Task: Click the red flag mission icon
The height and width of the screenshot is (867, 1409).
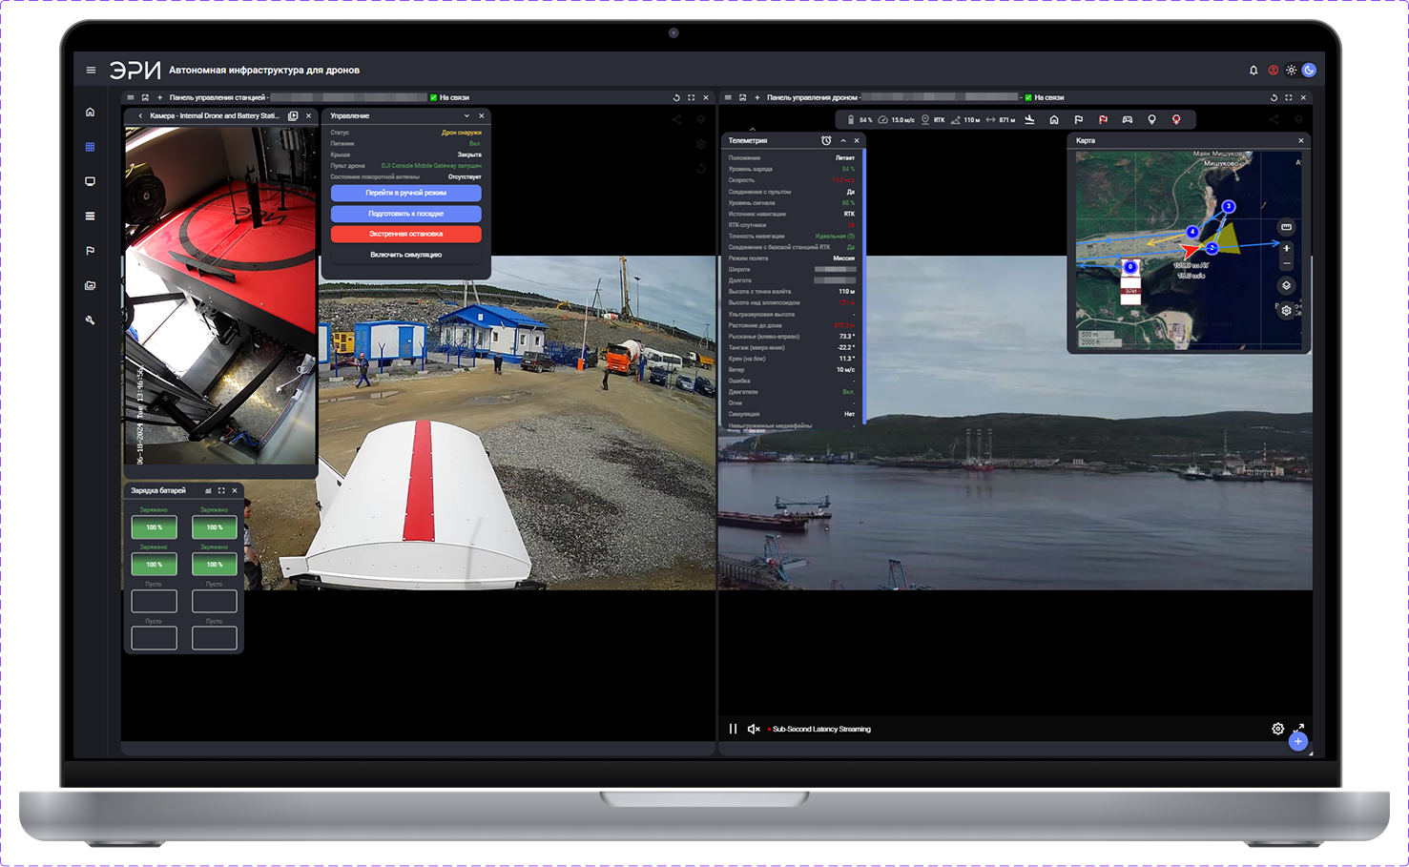Action: pos(1103,120)
